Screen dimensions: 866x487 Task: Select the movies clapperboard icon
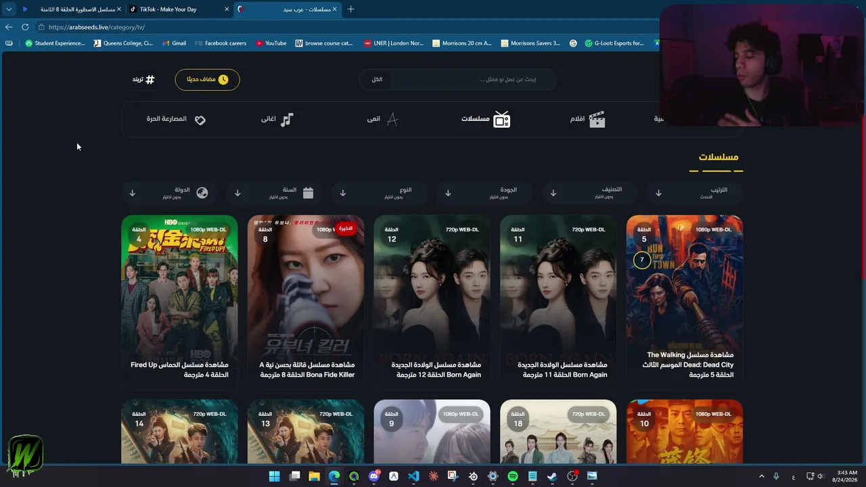(597, 120)
